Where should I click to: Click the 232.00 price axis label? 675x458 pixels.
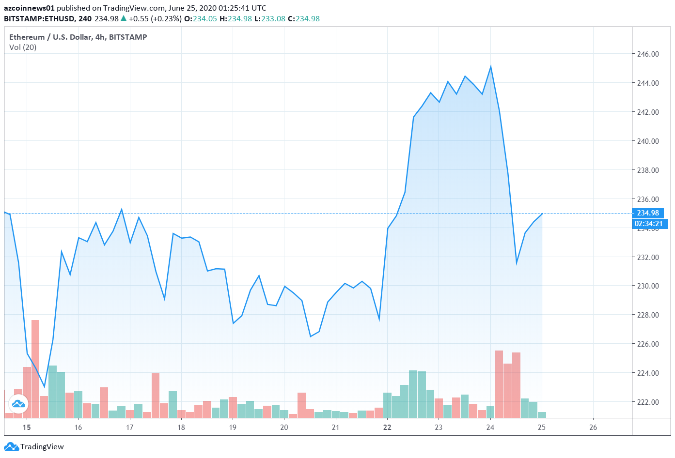tap(648, 257)
